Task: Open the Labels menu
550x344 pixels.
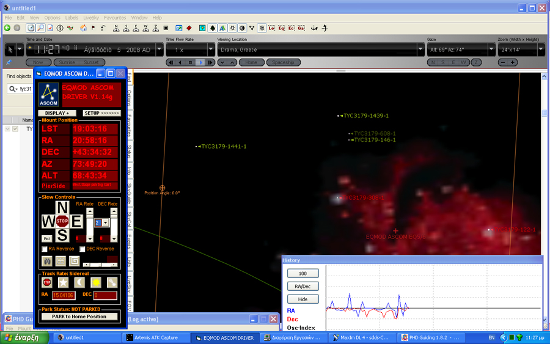Action: 71,18
